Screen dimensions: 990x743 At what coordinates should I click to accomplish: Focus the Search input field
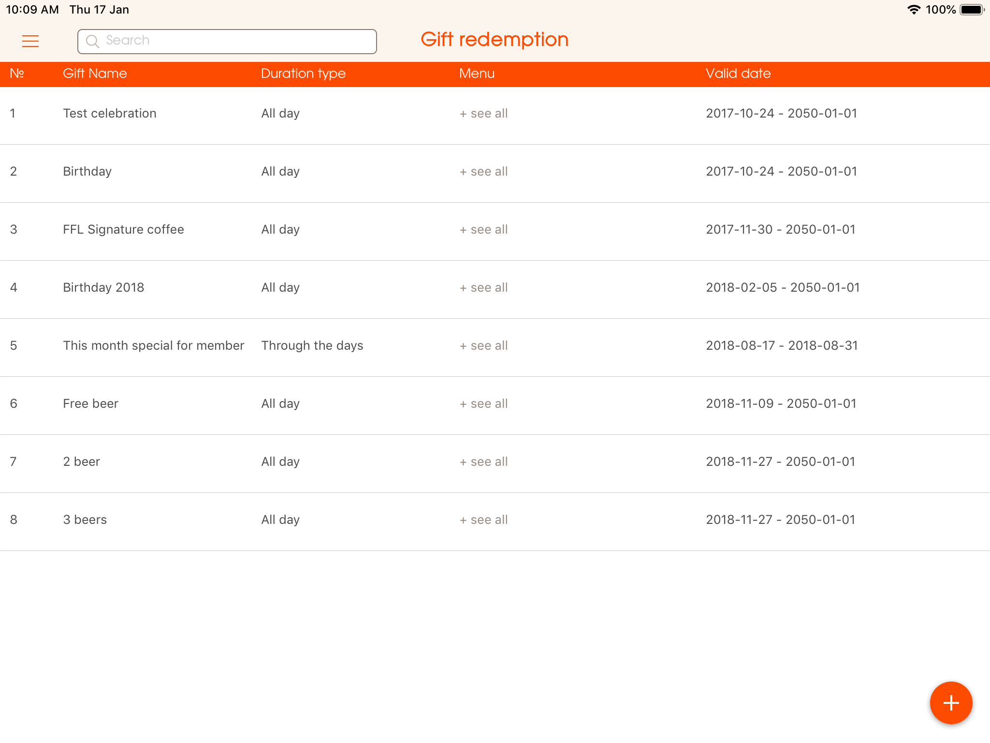tap(227, 41)
